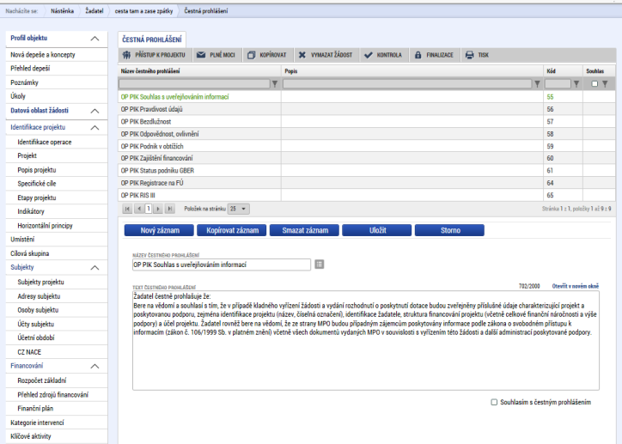Open Otevřít v novém okně link
622x444 pixels.
click(576, 286)
